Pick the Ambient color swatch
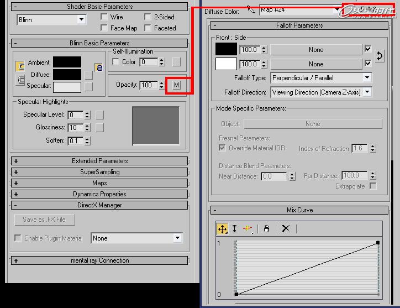Viewport: 400px width, 308px height. click(67, 62)
